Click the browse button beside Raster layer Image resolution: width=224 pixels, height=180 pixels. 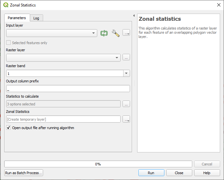126,57
